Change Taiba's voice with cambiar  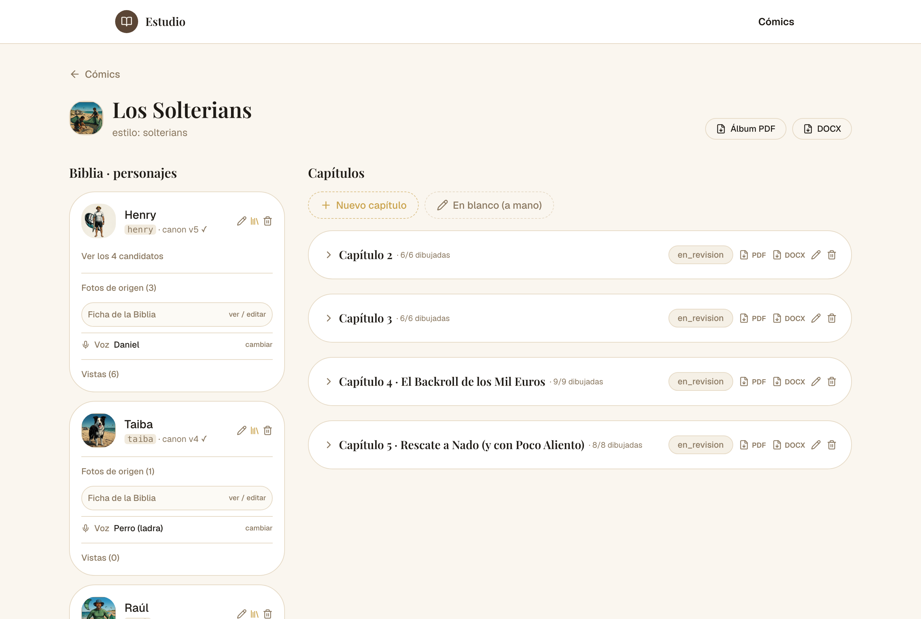tap(259, 528)
